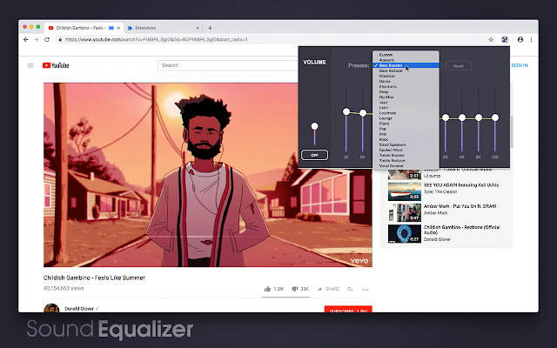Click the YouTube search field
Screen dimensions: 557x348
click(x=227, y=65)
